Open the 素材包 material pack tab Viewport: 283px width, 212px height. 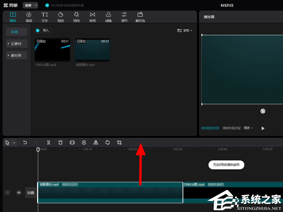pyautogui.click(x=140, y=17)
